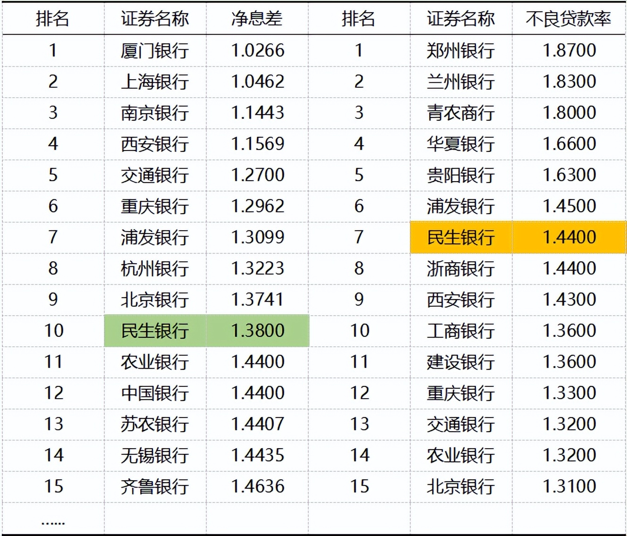The image size is (627, 536).
Task: Click the value 1.8700
Action: pos(569,50)
